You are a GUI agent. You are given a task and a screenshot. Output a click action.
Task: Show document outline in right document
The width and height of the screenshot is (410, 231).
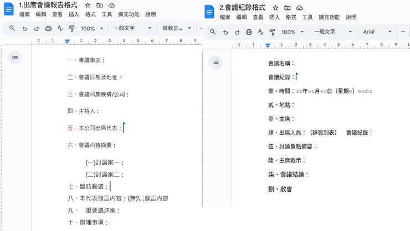(x=216, y=62)
